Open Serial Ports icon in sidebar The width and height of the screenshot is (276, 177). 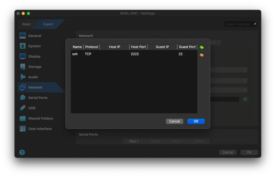point(22,98)
